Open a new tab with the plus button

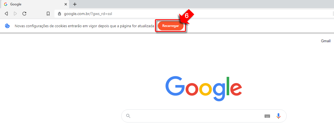(x=75, y=4)
